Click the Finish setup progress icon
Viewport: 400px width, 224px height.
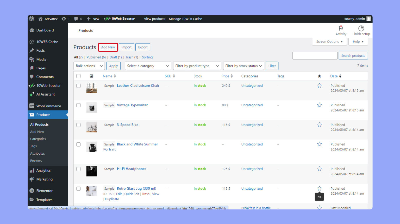pyautogui.click(x=361, y=28)
